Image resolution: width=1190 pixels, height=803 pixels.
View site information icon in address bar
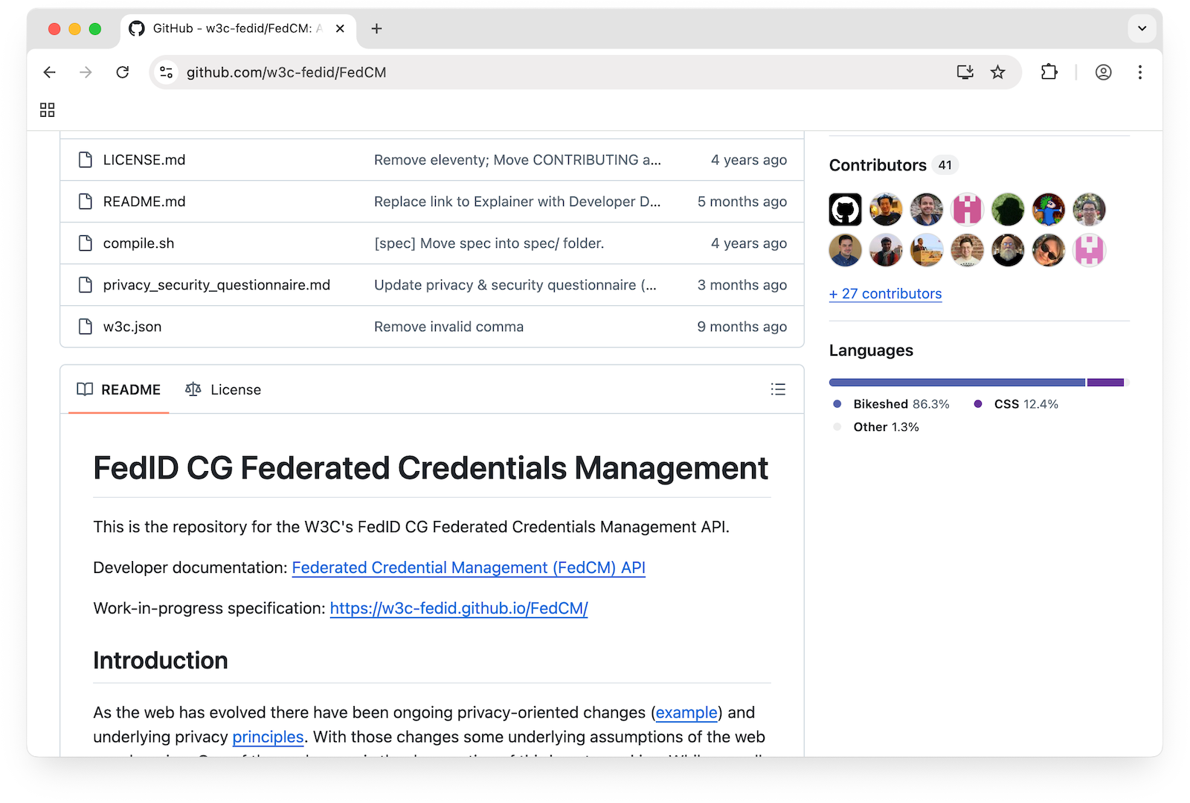(x=167, y=72)
